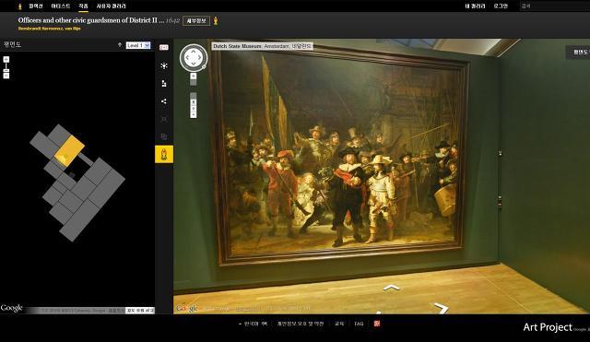Click the 로그인 sign-in link
Image resolution: width=590 pixels, height=342 pixels.
pos(501,6)
